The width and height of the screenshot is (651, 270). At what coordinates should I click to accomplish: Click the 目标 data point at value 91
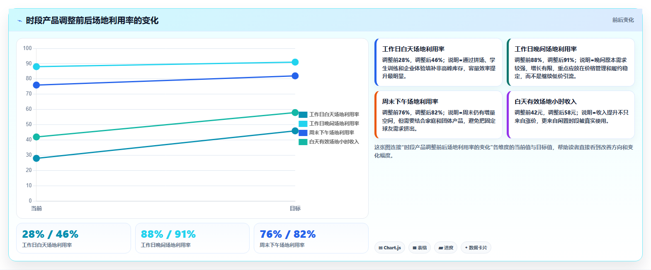(295, 62)
